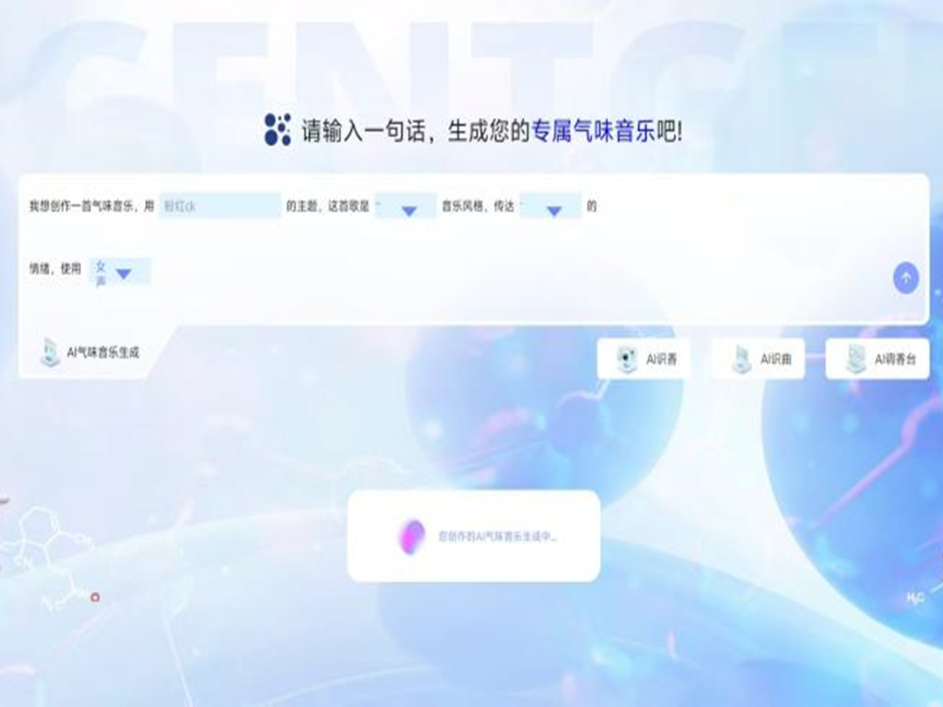943x707 pixels.
Task: Click the H₂O label in the background
Action: pos(914,598)
